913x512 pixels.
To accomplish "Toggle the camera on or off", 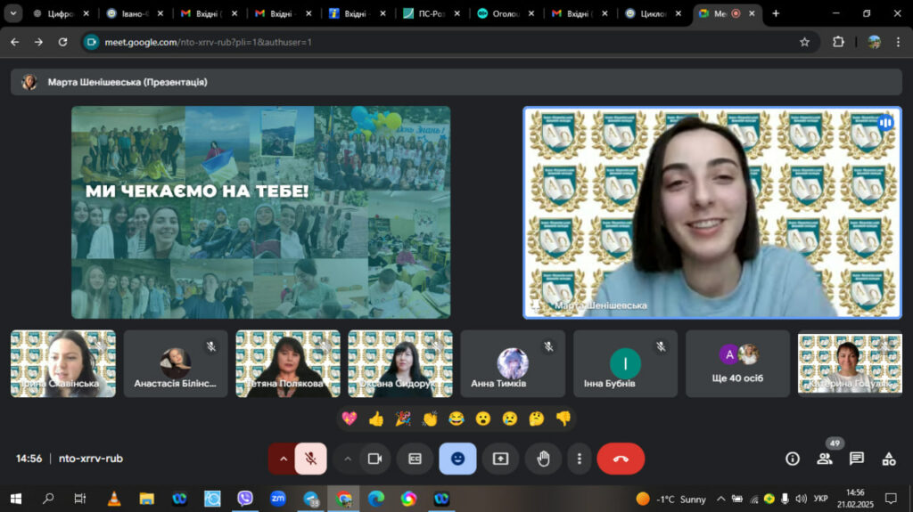I will (374, 459).
